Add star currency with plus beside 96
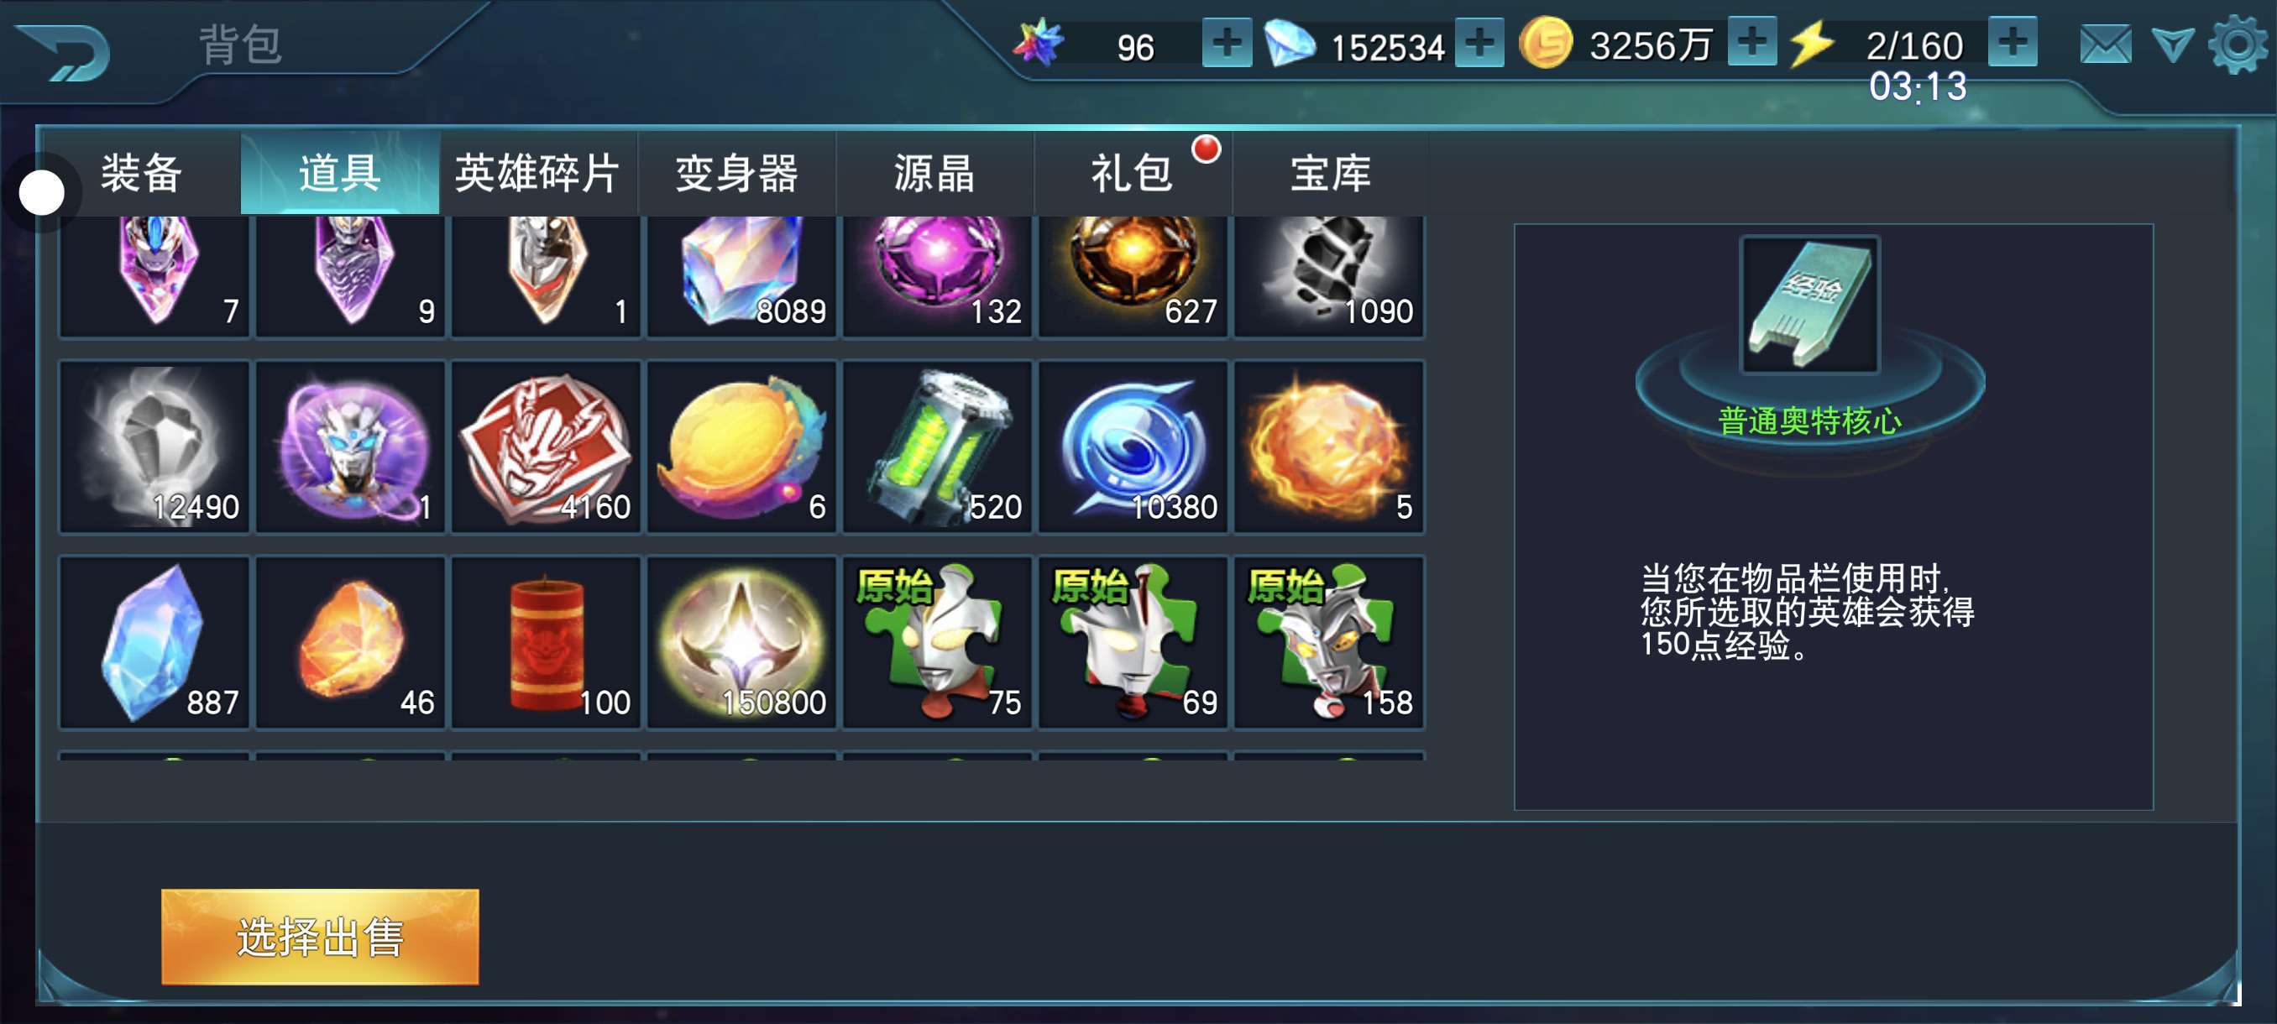This screenshot has height=1024, width=2277. (1227, 43)
